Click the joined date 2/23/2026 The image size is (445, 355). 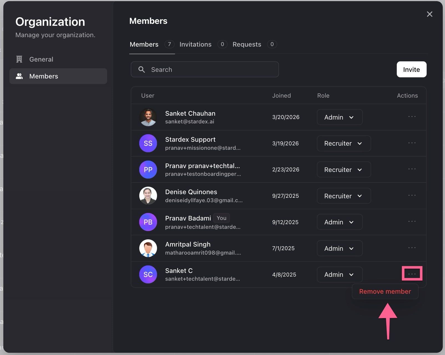286,169
